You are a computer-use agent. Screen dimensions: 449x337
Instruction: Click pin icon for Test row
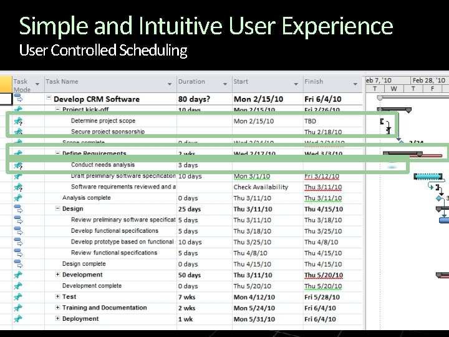18,297
